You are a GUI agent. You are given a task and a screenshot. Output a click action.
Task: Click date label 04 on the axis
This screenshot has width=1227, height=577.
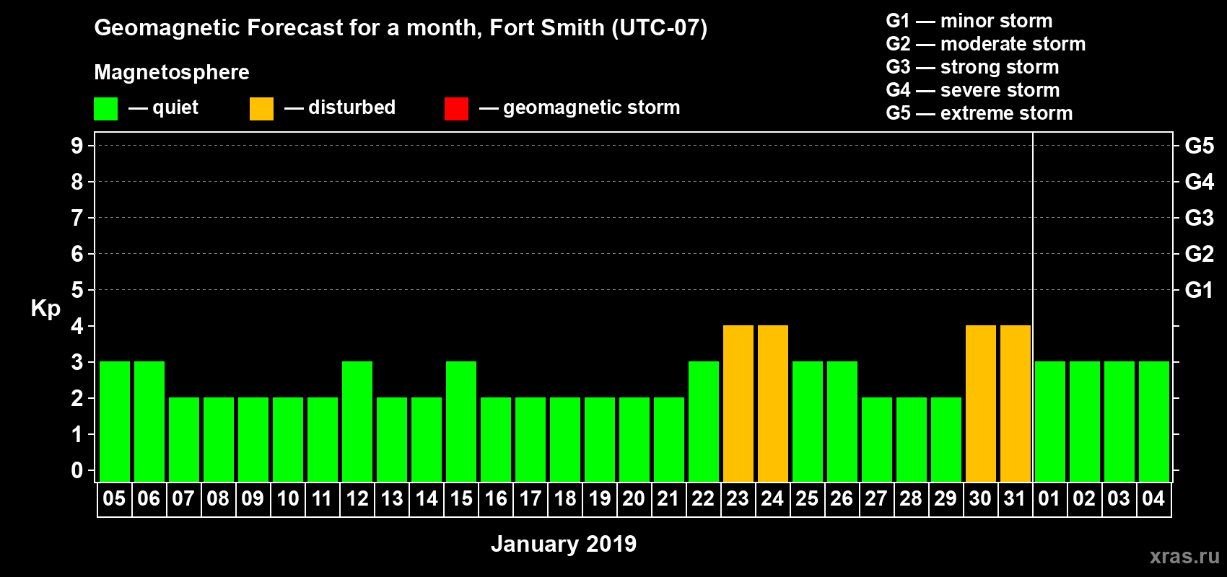coord(1153,498)
